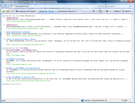Click the http://savas.parastatidis.name/ URL text
135x103 pixels.
[19, 21]
